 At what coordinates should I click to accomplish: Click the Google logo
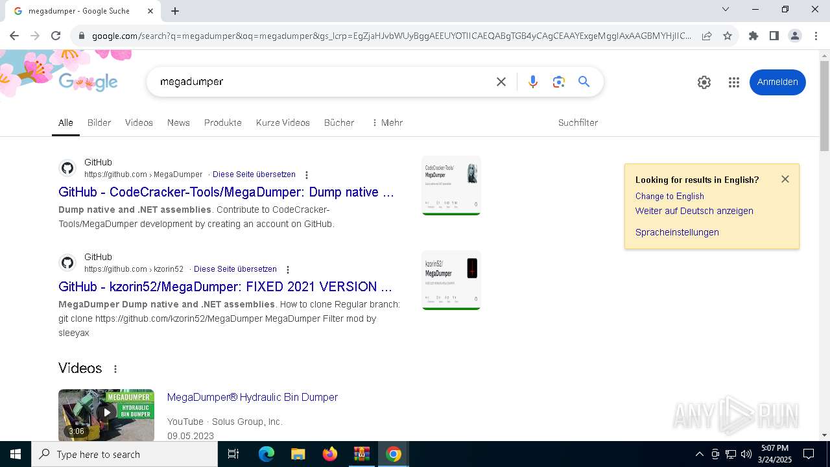click(88, 82)
